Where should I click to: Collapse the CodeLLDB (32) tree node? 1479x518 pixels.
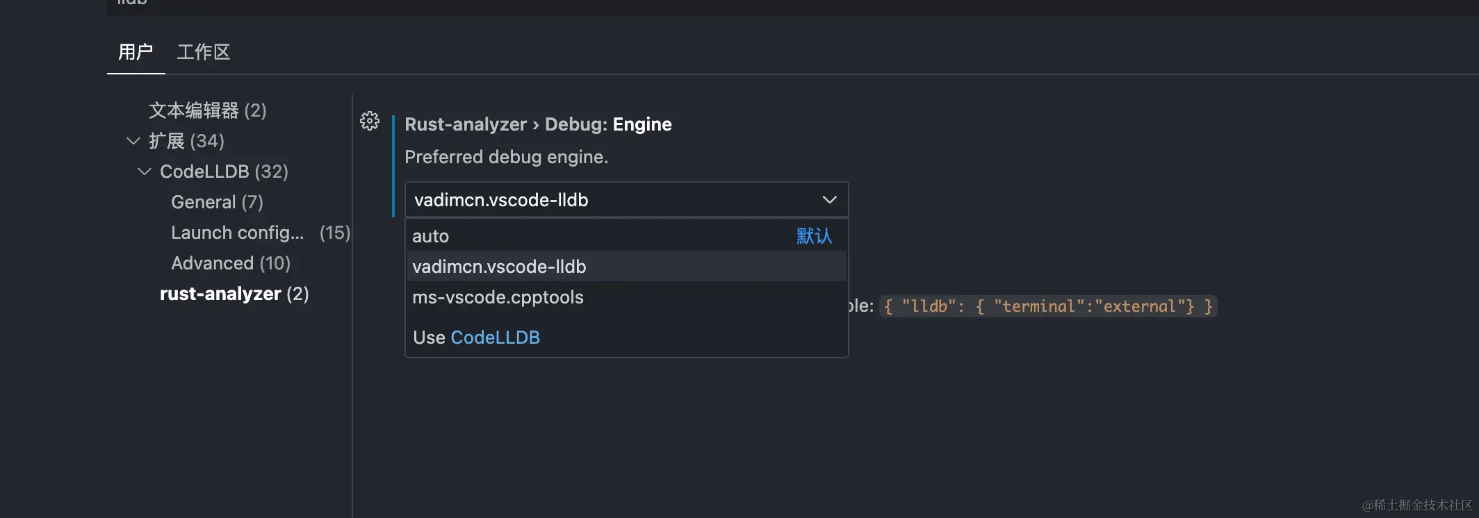[145, 172]
